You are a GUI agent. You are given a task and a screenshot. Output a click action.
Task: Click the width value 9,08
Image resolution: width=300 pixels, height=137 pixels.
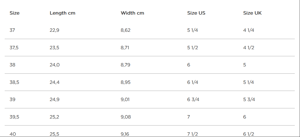click(x=126, y=117)
